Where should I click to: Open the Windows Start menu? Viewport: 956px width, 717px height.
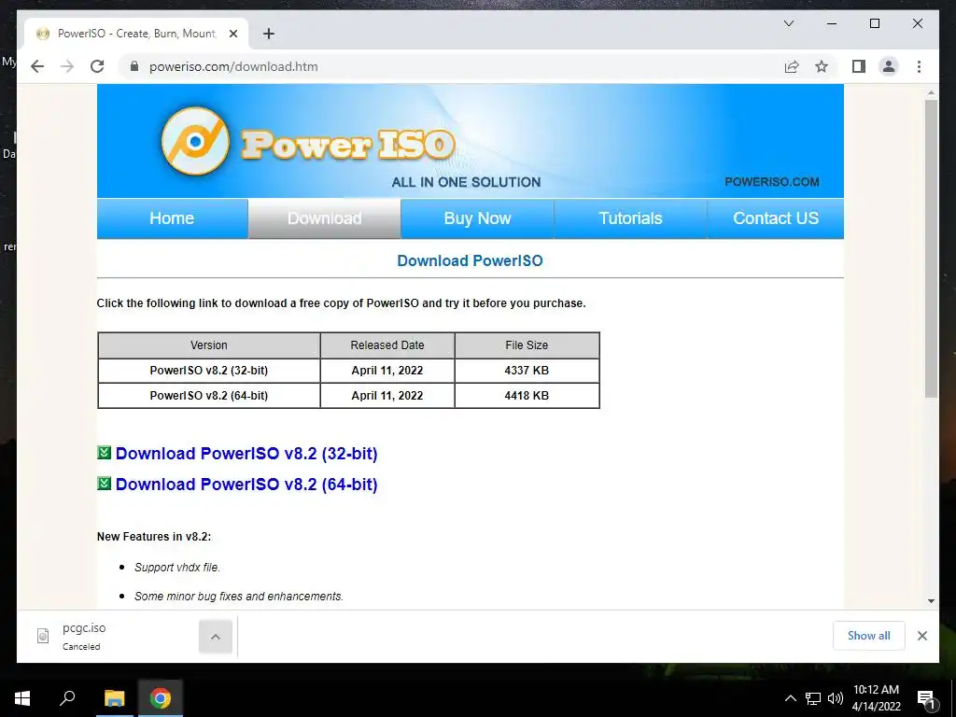(x=22, y=698)
